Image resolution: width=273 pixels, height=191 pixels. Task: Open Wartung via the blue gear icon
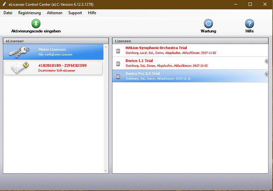point(208,23)
